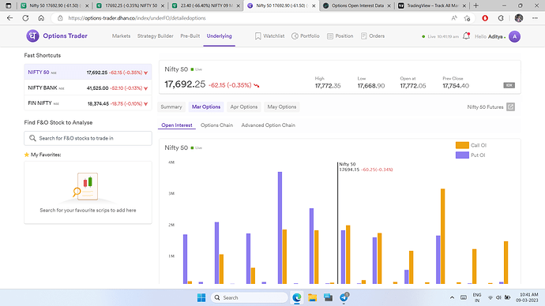This screenshot has width=545, height=306.
Task: Click the F&O stocks search field
Action: coord(88,138)
